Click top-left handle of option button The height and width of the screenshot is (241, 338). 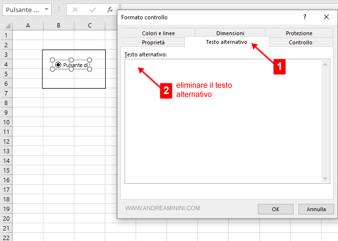(x=52, y=60)
